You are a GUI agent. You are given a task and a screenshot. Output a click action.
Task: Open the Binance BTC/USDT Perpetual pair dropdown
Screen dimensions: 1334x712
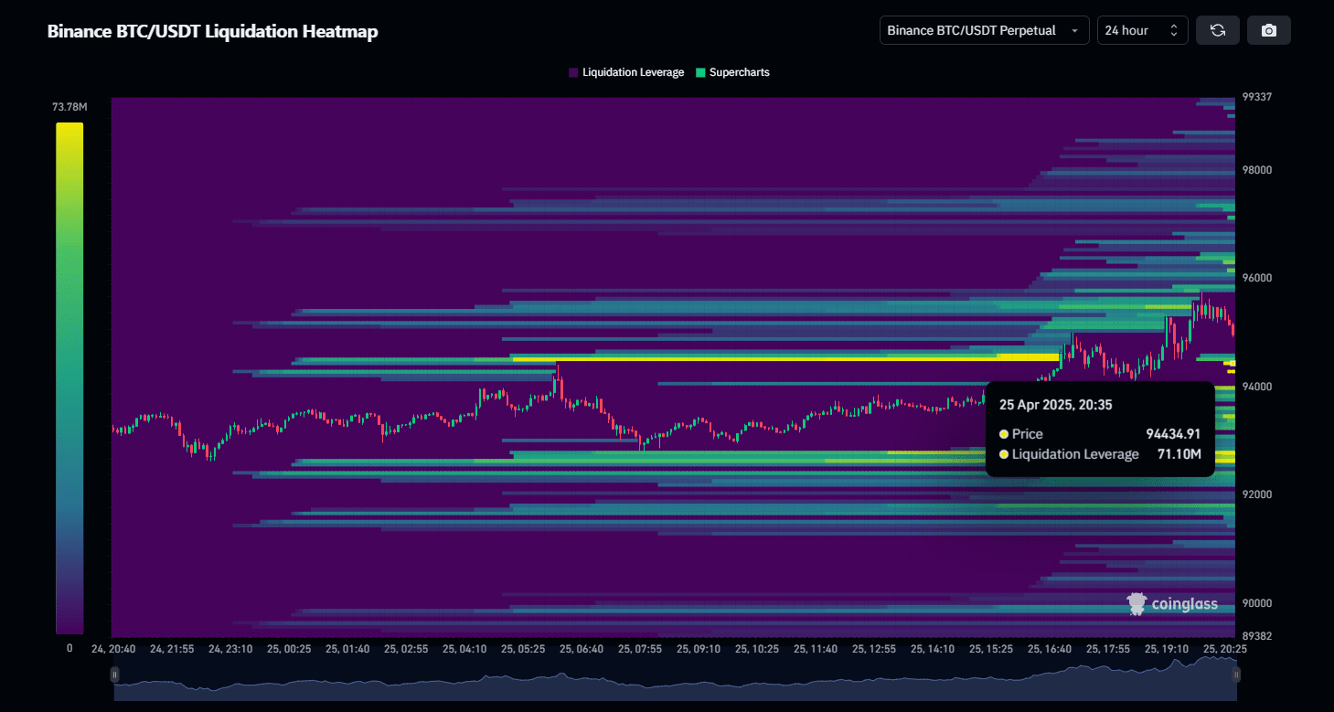[x=985, y=30]
